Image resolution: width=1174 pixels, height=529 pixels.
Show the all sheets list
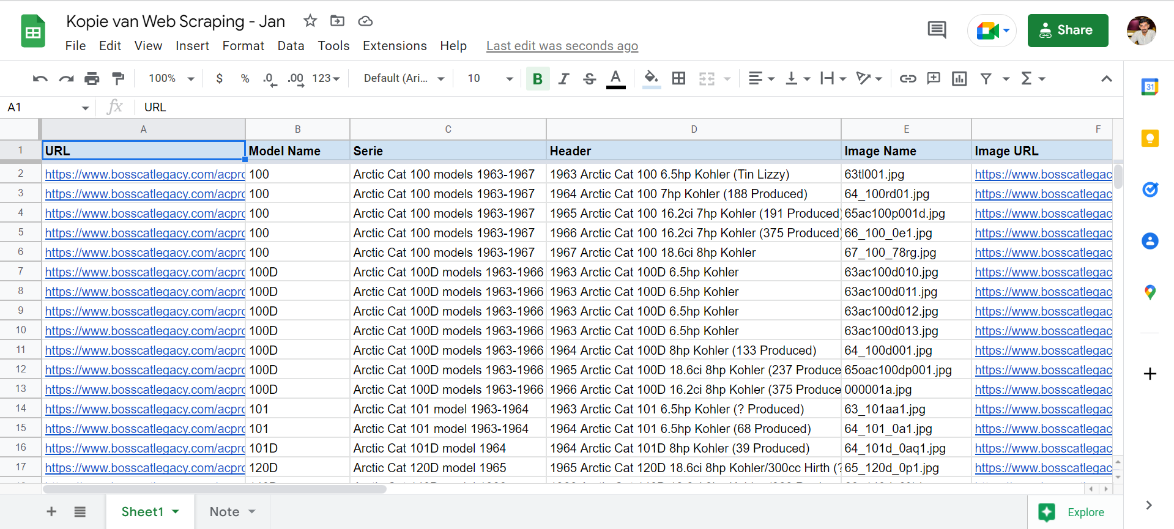pyautogui.click(x=80, y=512)
